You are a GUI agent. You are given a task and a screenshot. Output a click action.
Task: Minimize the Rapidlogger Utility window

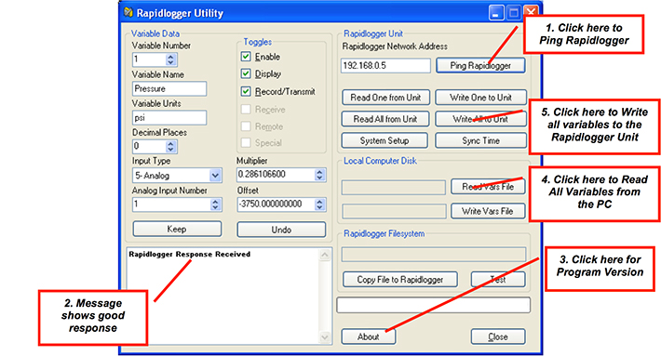click(x=496, y=13)
